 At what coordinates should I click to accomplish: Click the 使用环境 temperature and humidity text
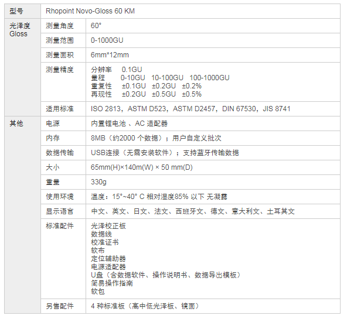pos(159,197)
